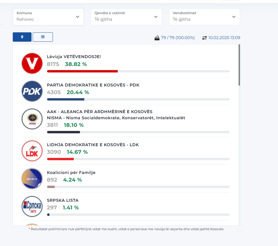Viewport: 278px width, 246px height.
Task: Click the 10.02.2025 13:09 update timestamp
Action: pyautogui.click(x=224, y=38)
